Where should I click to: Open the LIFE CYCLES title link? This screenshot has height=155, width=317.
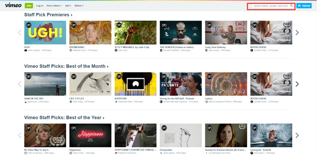(x=76, y=99)
